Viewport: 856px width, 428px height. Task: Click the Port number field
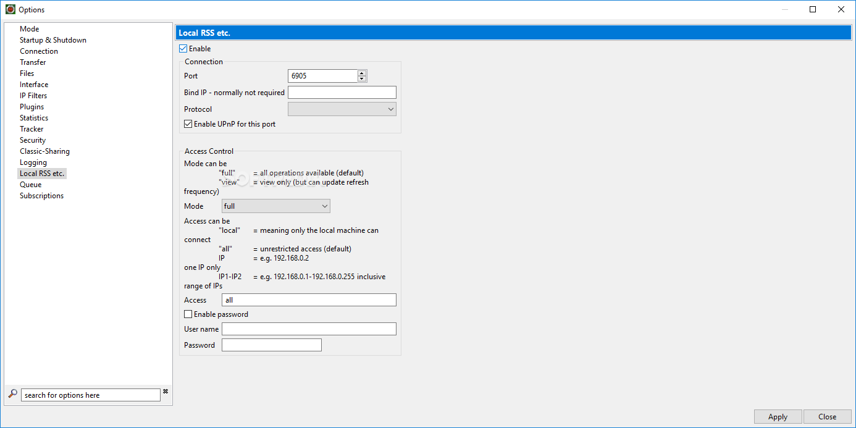pos(322,76)
